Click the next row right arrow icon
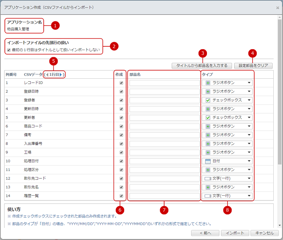The width and height of the screenshot is (283, 240). (61, 75)
